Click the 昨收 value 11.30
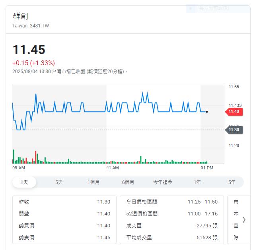 (x=104, y=202)
